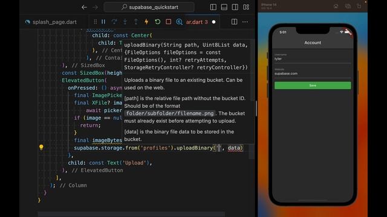Image resolution: width=387 pixels, height=217 pixels.
Task: Switch to the splash_page.dart tab
Action: (51, 22)
